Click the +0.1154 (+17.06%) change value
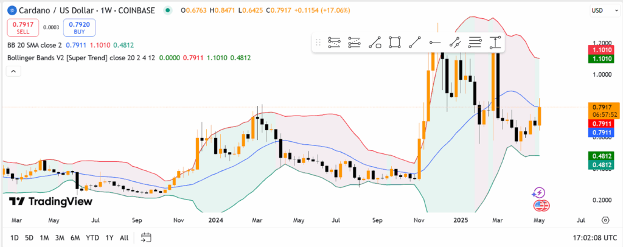The height and width of the screenshot is (247, 623). tap(322, 10)
